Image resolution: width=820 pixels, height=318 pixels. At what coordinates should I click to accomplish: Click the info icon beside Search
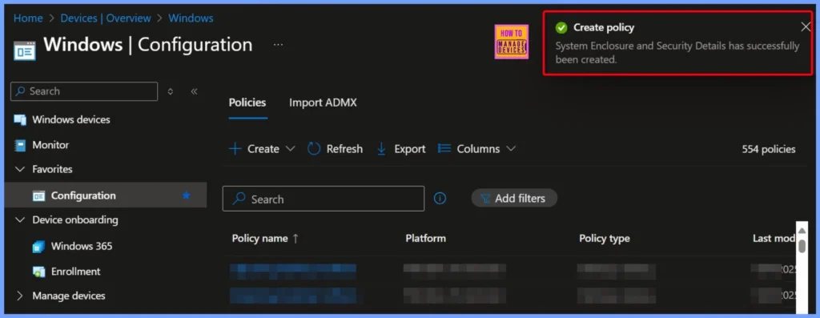440,199
